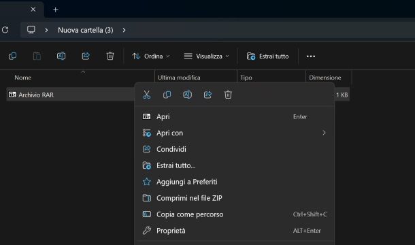
Task: Click Rename icon in context menu
Action: pos(187,95)
